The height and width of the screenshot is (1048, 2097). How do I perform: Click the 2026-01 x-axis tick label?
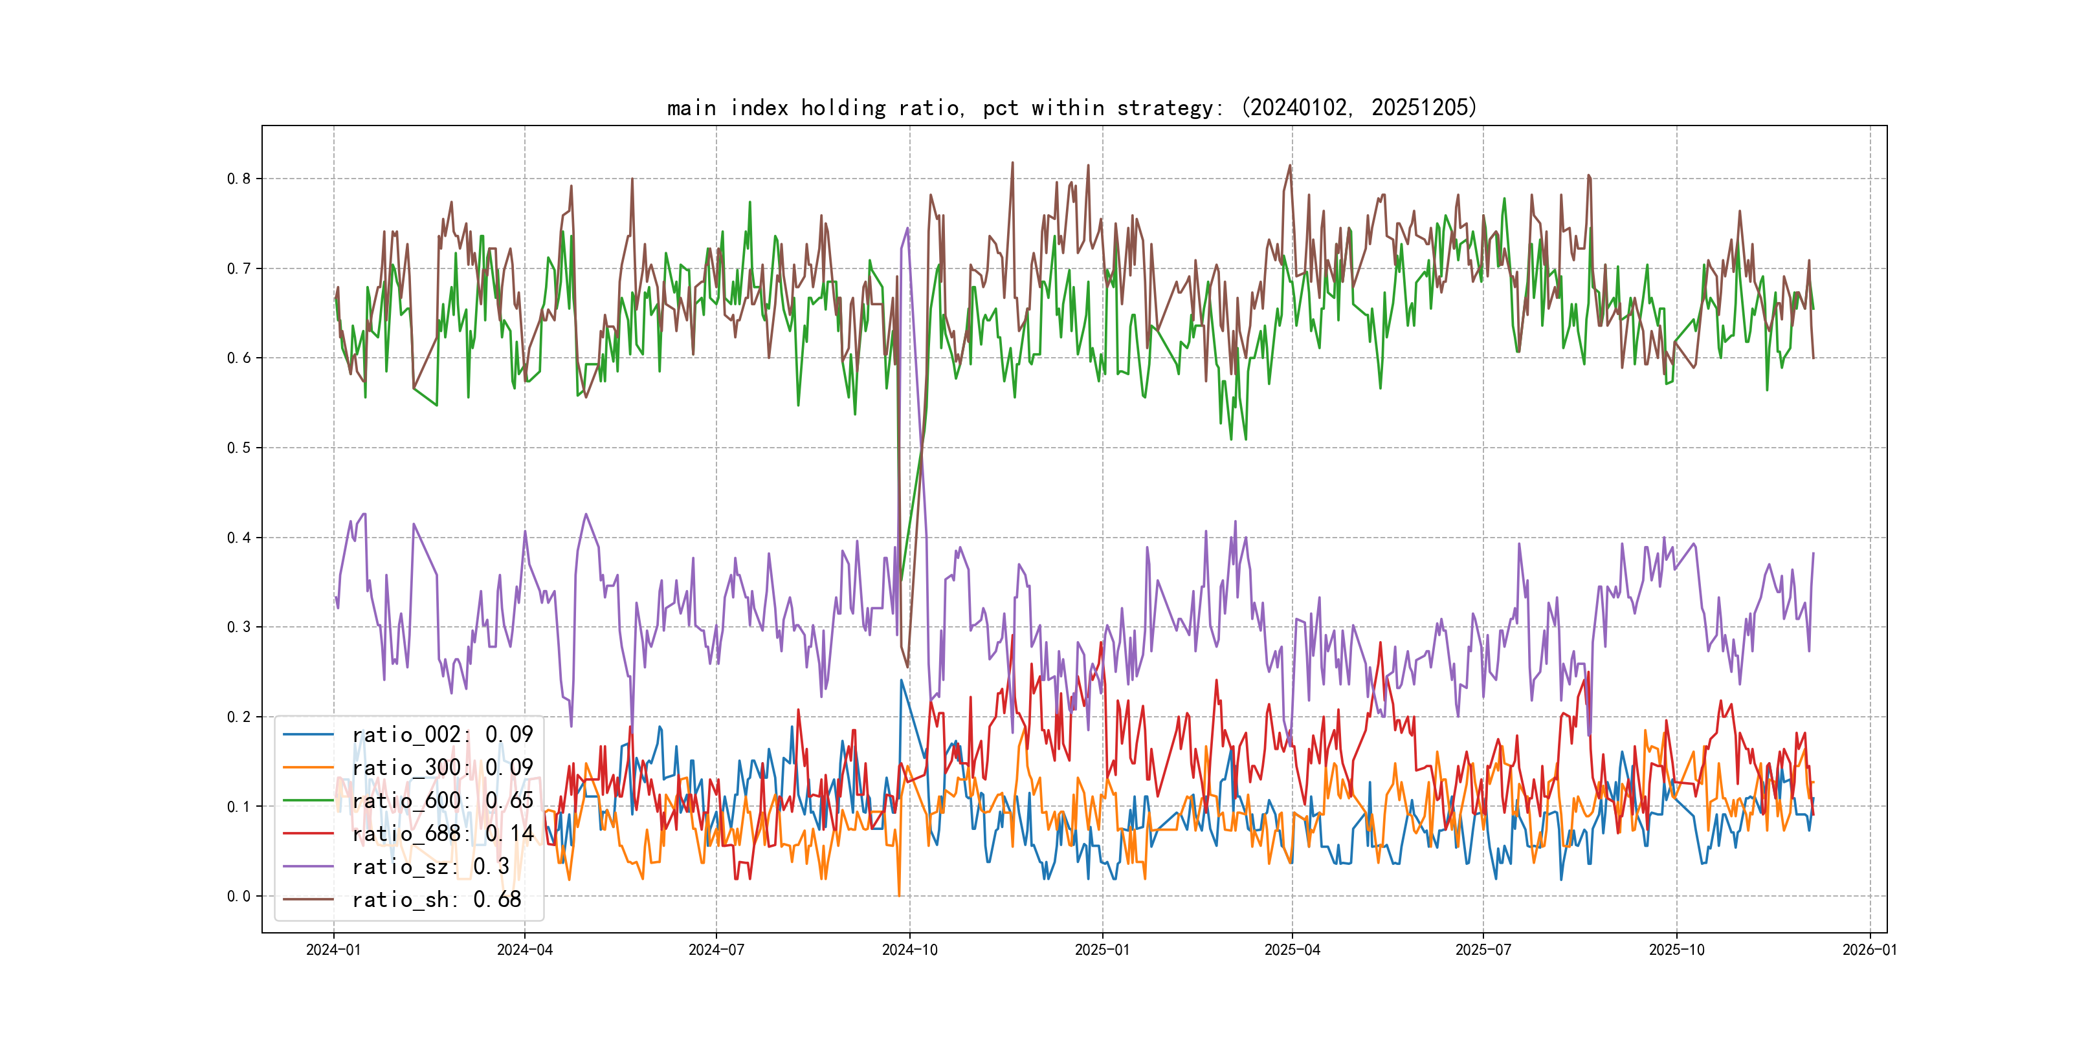pyautogui.click(x=1869, y=950)
